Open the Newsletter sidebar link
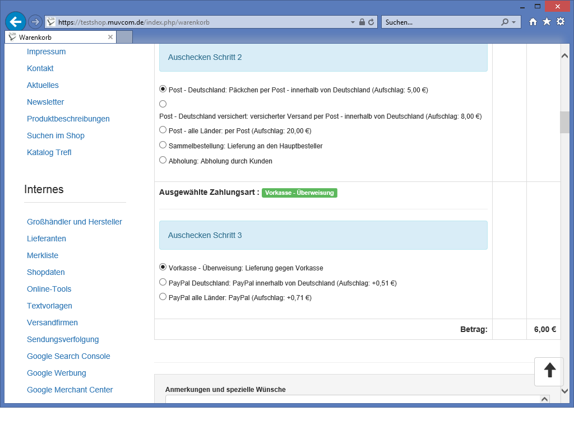 [45, 102]
